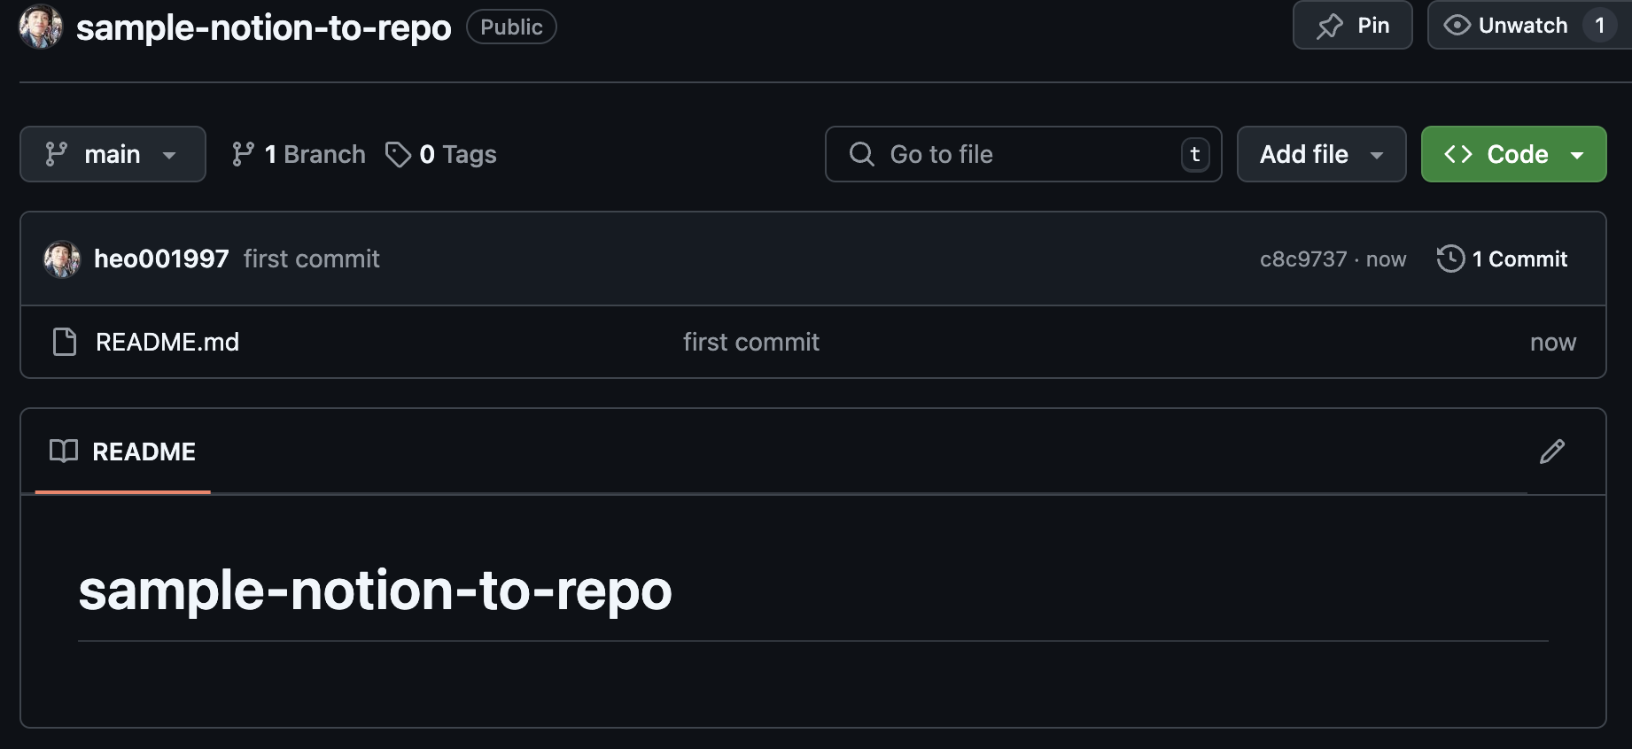Click the tag icon beside Tags
The height and width of the screenshot is (749, 1632).
click(398, 154)
